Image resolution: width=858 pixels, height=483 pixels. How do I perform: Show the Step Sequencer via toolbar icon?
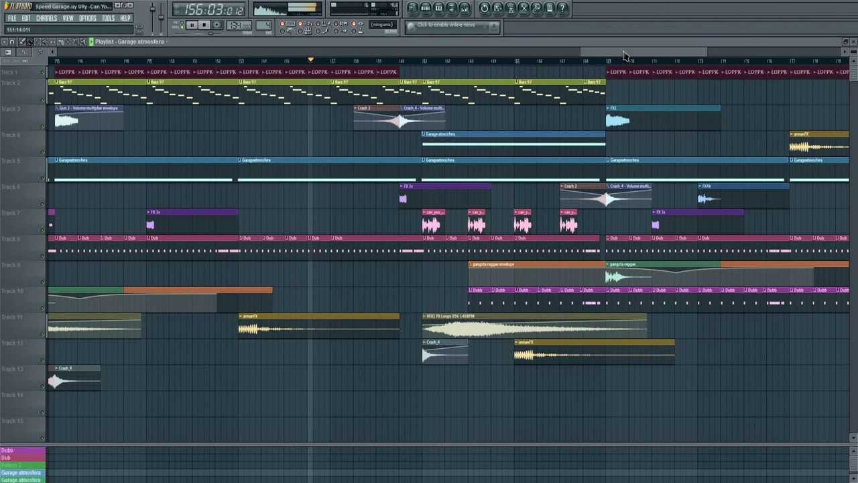coord(426,8)
